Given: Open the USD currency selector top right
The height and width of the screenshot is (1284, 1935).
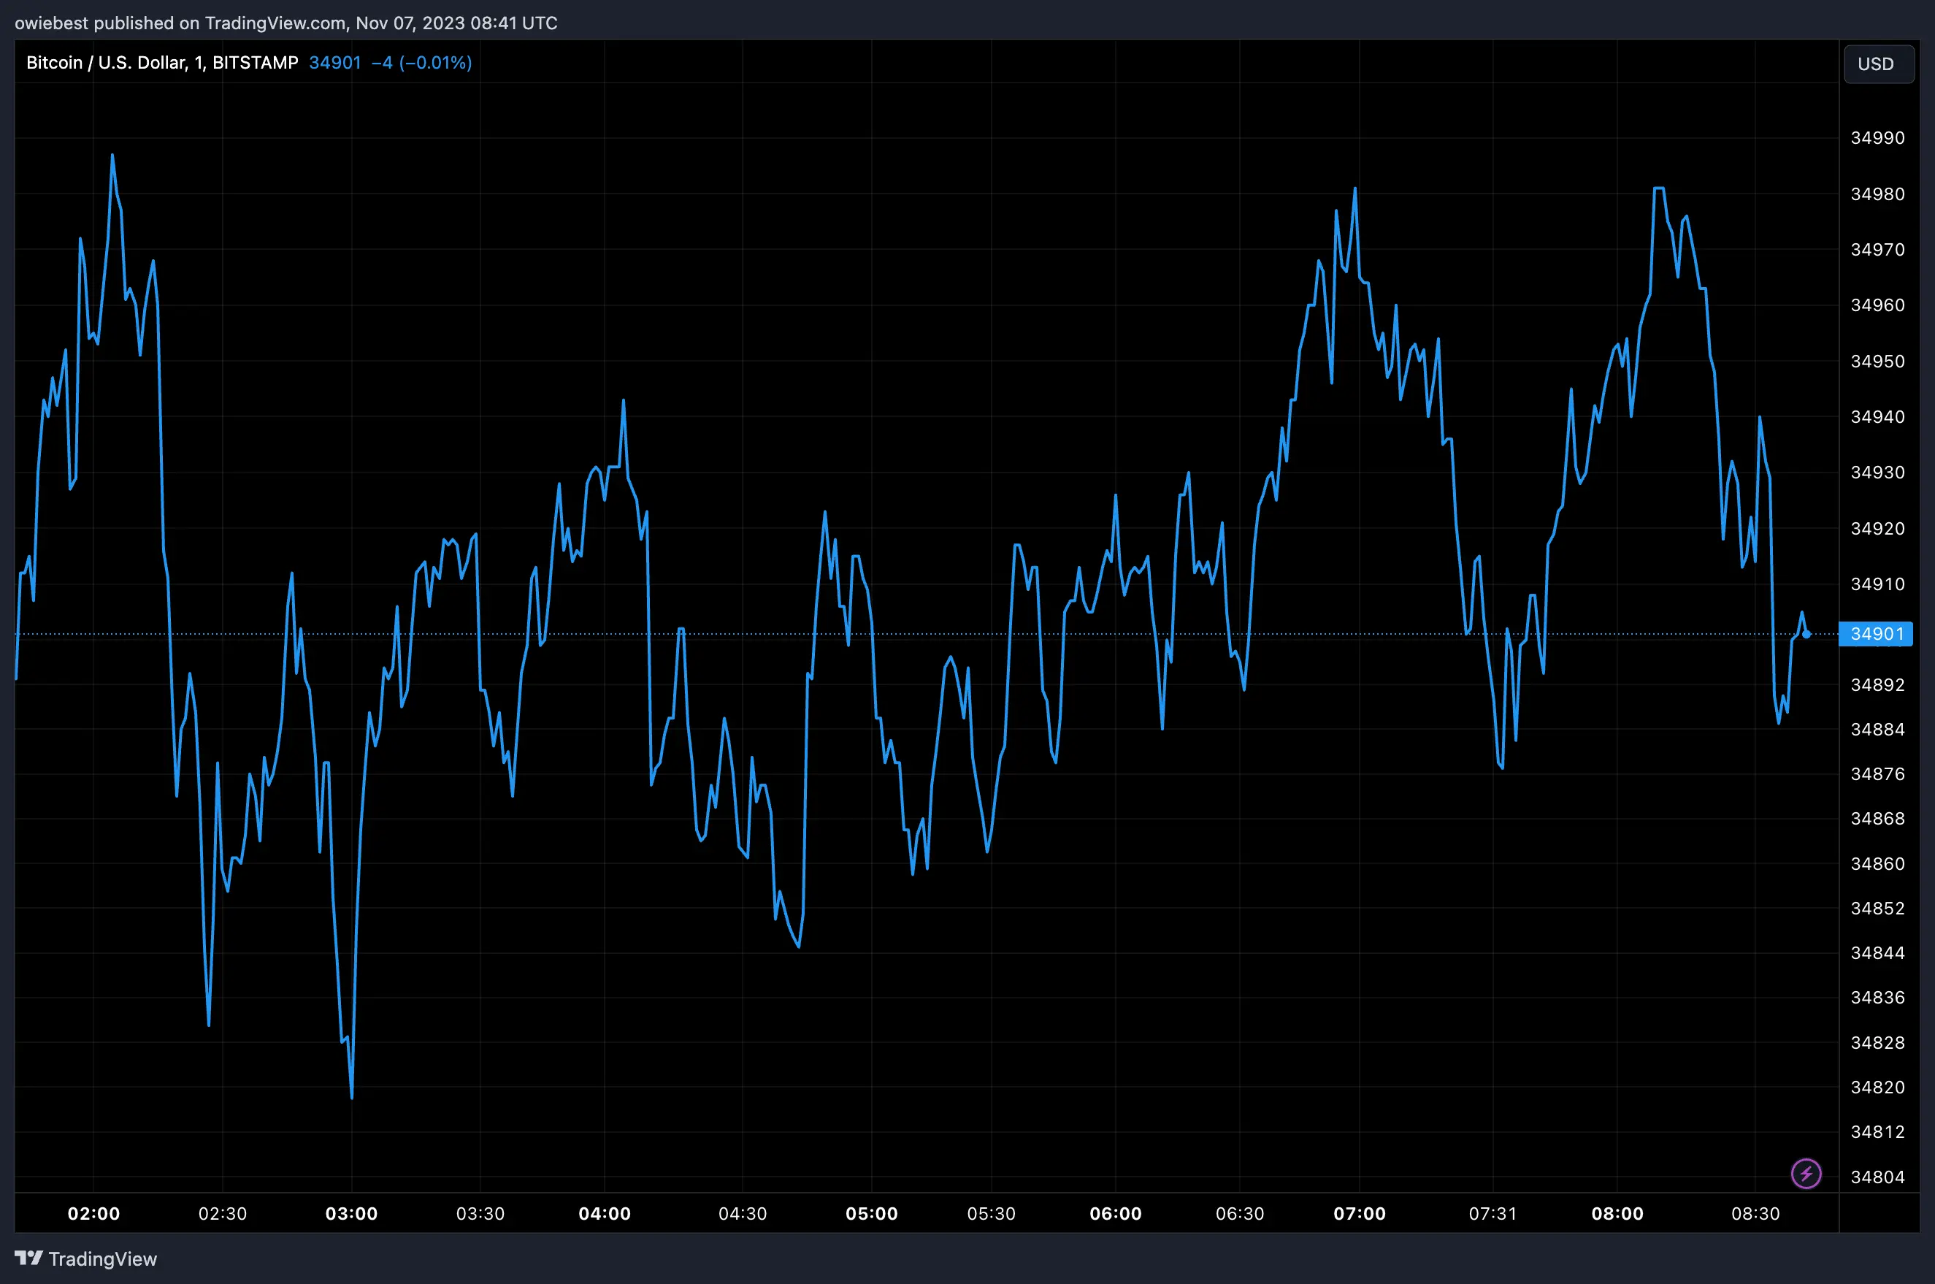Looking at the screenshot, I should click(x=1878, y=64).
